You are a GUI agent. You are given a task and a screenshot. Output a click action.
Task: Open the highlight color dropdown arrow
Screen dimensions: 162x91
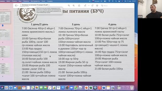click(89, 6)
